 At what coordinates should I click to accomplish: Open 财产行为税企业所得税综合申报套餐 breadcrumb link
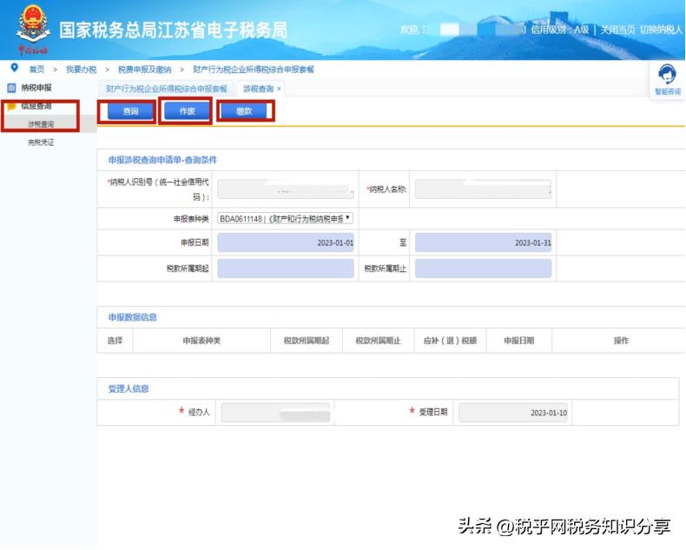pos(254,70)
